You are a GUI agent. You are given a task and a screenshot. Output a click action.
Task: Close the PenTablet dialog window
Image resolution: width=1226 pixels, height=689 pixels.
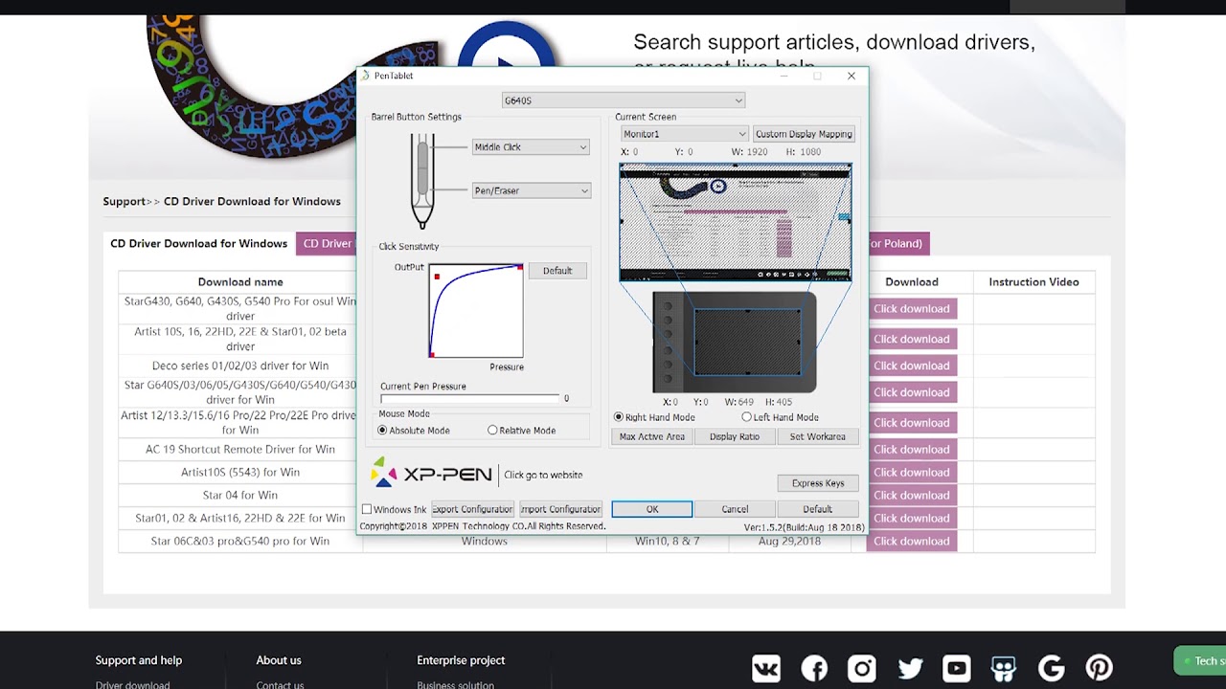point(851,76)
